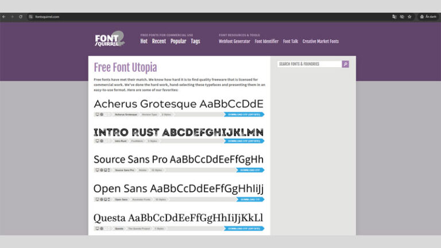Click the Horizon Type foundry tag
This screenshot has width=441, height=248.
(x=149, y=114)
